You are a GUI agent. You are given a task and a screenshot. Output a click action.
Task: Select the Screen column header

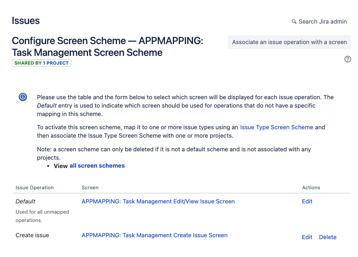pos(90,187)
